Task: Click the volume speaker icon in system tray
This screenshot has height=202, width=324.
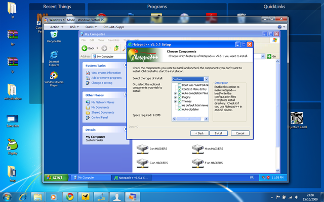Action: click(x=297, y=197)
